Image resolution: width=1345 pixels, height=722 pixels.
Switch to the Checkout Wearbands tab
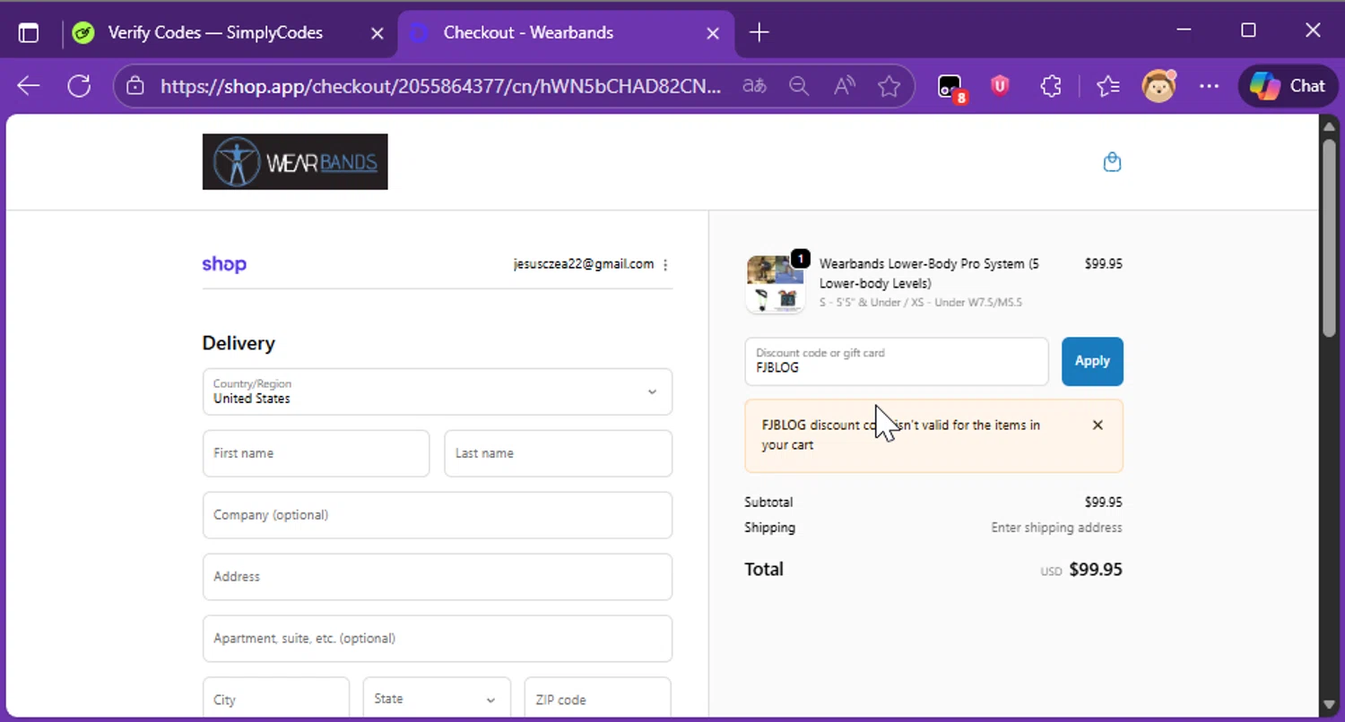[565, 33]
